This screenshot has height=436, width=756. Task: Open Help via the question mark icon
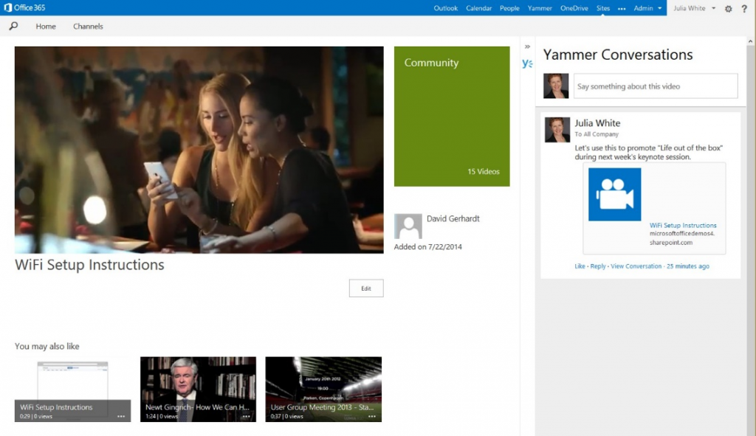tap(744, 8)
